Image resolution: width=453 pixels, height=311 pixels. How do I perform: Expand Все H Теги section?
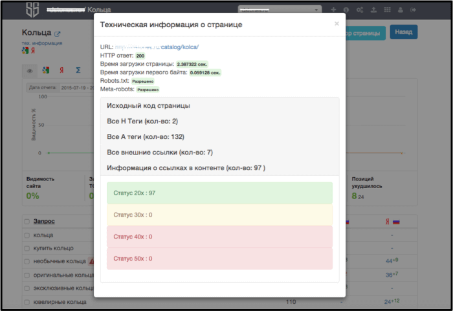tap(142, 121)
